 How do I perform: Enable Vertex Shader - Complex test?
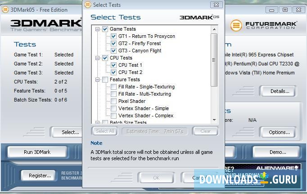[x=113, y=115]
